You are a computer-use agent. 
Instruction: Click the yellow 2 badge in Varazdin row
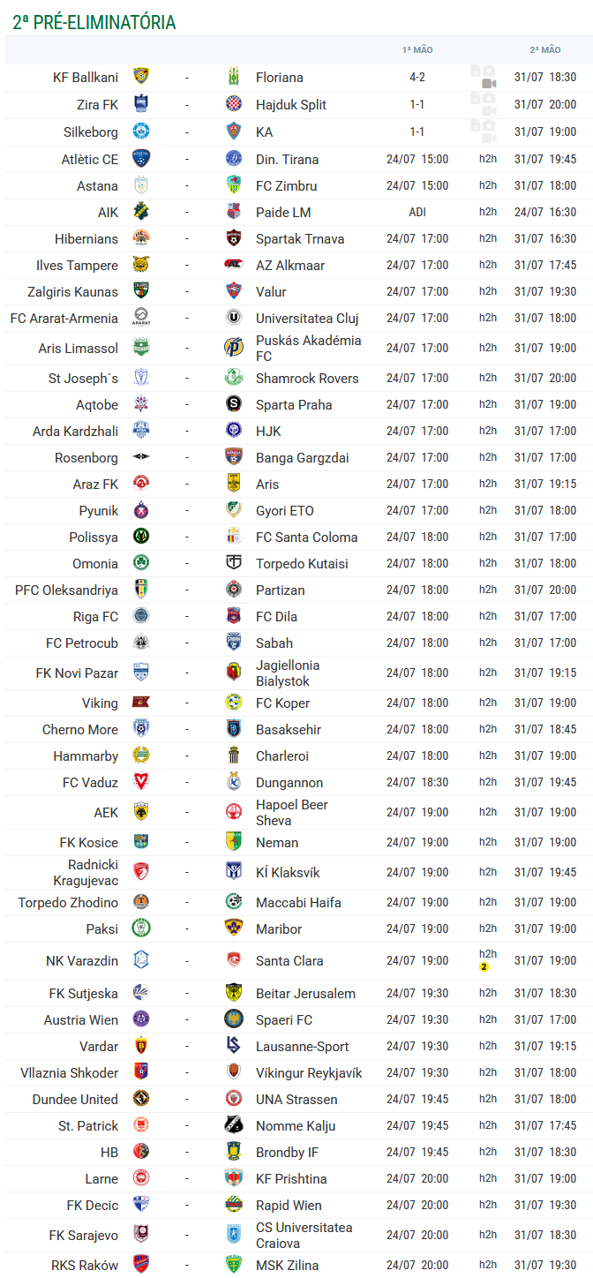coord(484,966)
